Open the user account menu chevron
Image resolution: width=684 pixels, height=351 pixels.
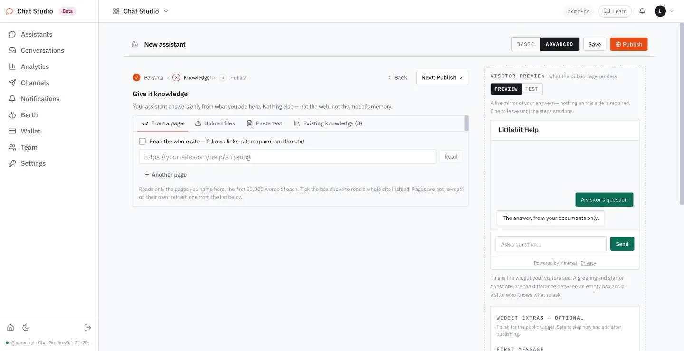672,11
